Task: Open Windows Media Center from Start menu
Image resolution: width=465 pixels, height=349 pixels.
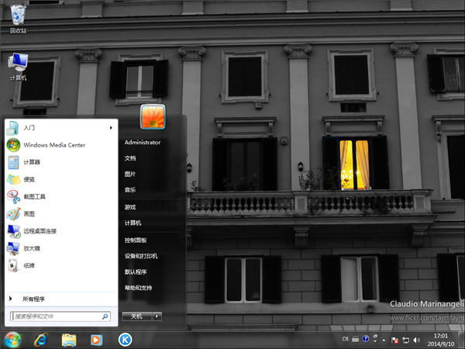Action: [53, 145]
